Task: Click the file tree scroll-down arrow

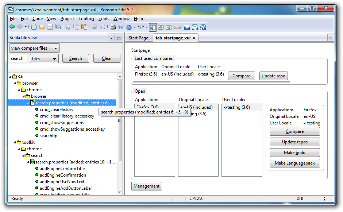Action: tap(120, 192)
